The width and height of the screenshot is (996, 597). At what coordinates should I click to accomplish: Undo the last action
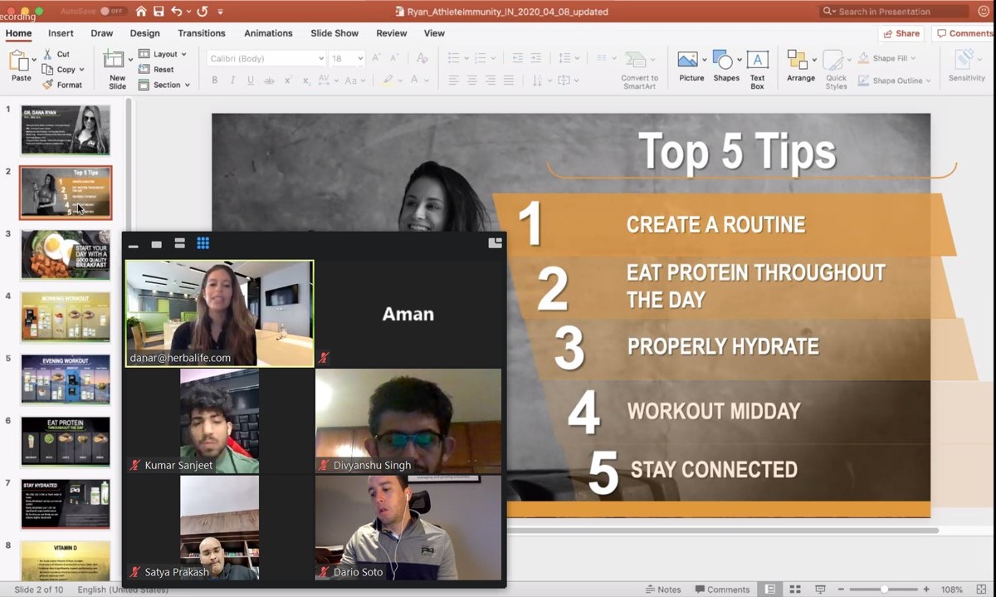(176, 12)
